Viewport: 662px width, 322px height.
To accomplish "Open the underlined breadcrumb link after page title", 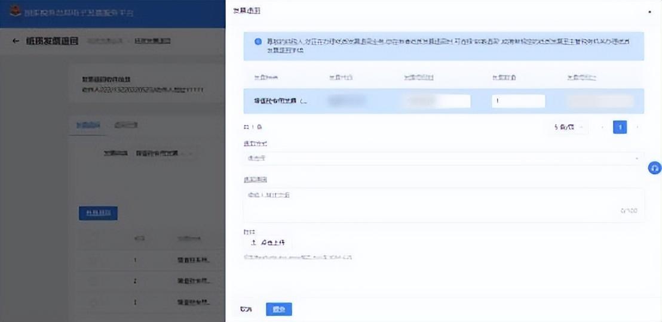I will pyautogui.click(x=152, y=41).
